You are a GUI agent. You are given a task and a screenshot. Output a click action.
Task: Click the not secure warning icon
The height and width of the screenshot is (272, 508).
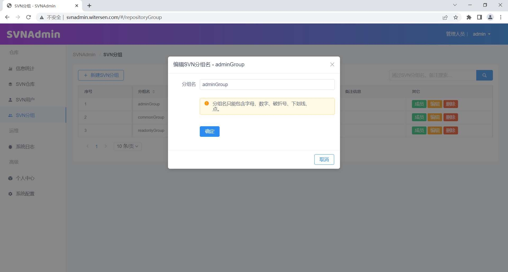coord(42,17)
